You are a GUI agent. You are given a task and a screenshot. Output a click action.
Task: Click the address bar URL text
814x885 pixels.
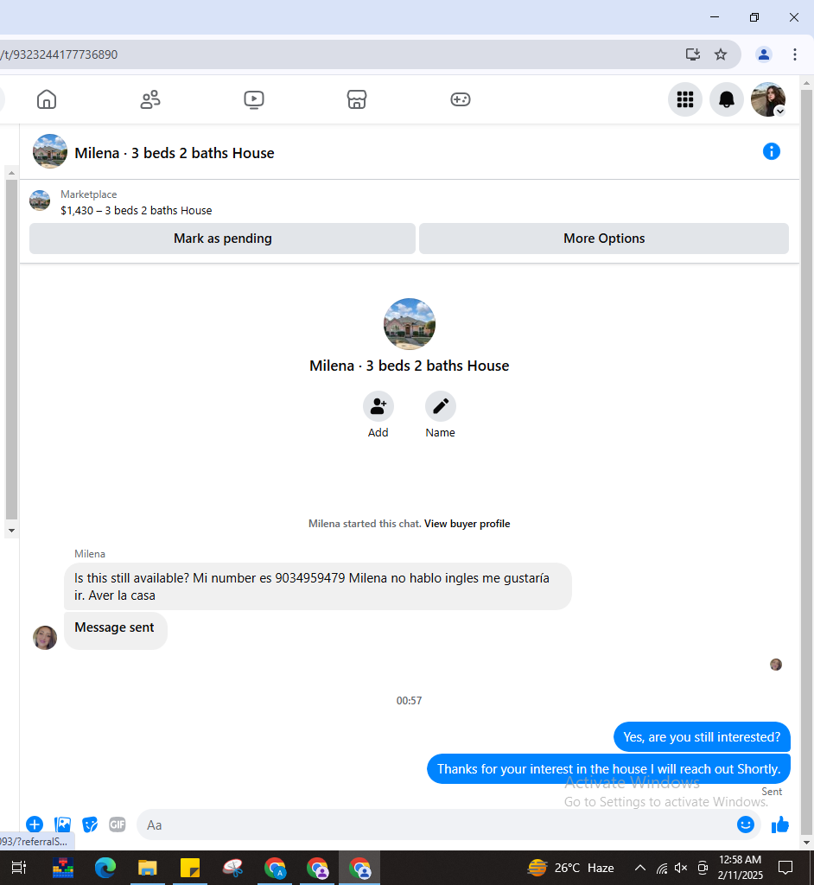pyautogui.click(x=59, y=54)
